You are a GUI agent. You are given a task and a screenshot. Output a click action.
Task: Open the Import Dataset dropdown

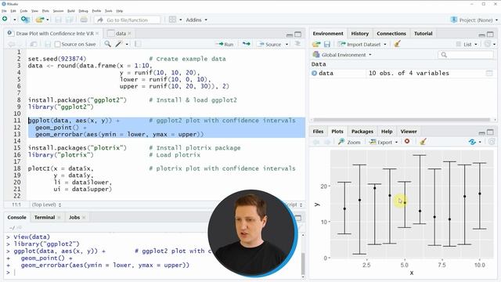[x=362, y=44]
